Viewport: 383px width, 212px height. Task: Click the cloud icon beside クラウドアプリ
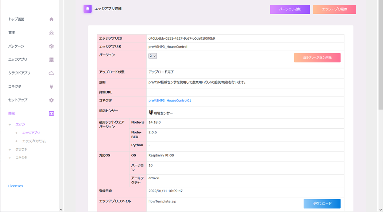pos(51,73)
